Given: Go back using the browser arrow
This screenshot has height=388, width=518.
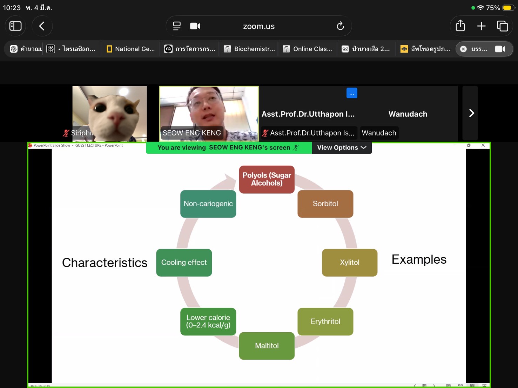Looking at the screenshot, I should click(x=42, y=26).
